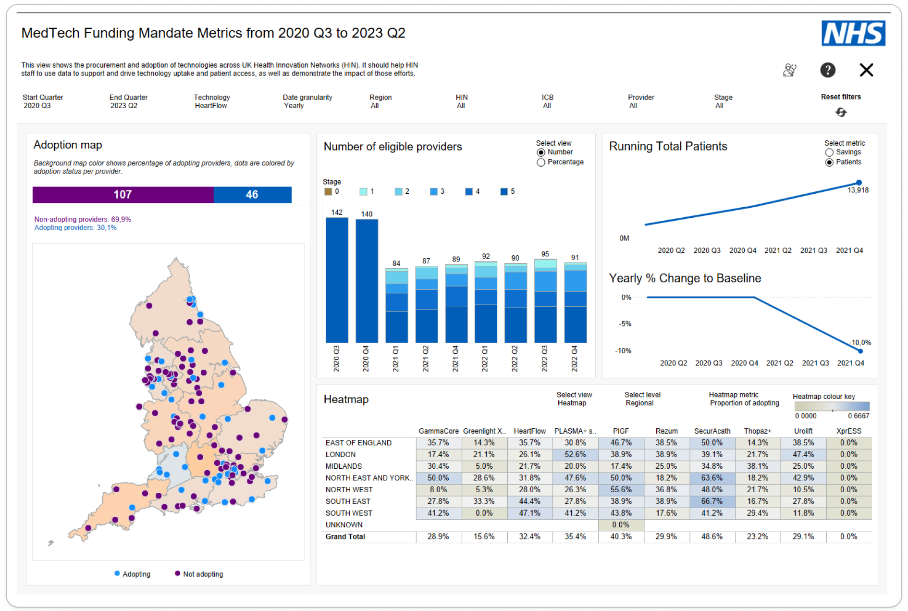Click the Not adopting purple legend dot
Image resolution: width=908 pixels, height=611 pixels.
[x=178, y=574]
